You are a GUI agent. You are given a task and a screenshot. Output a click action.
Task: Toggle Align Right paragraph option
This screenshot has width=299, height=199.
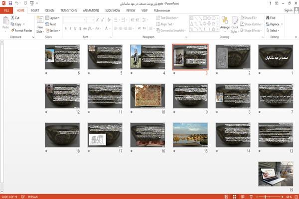click(125, 28)
